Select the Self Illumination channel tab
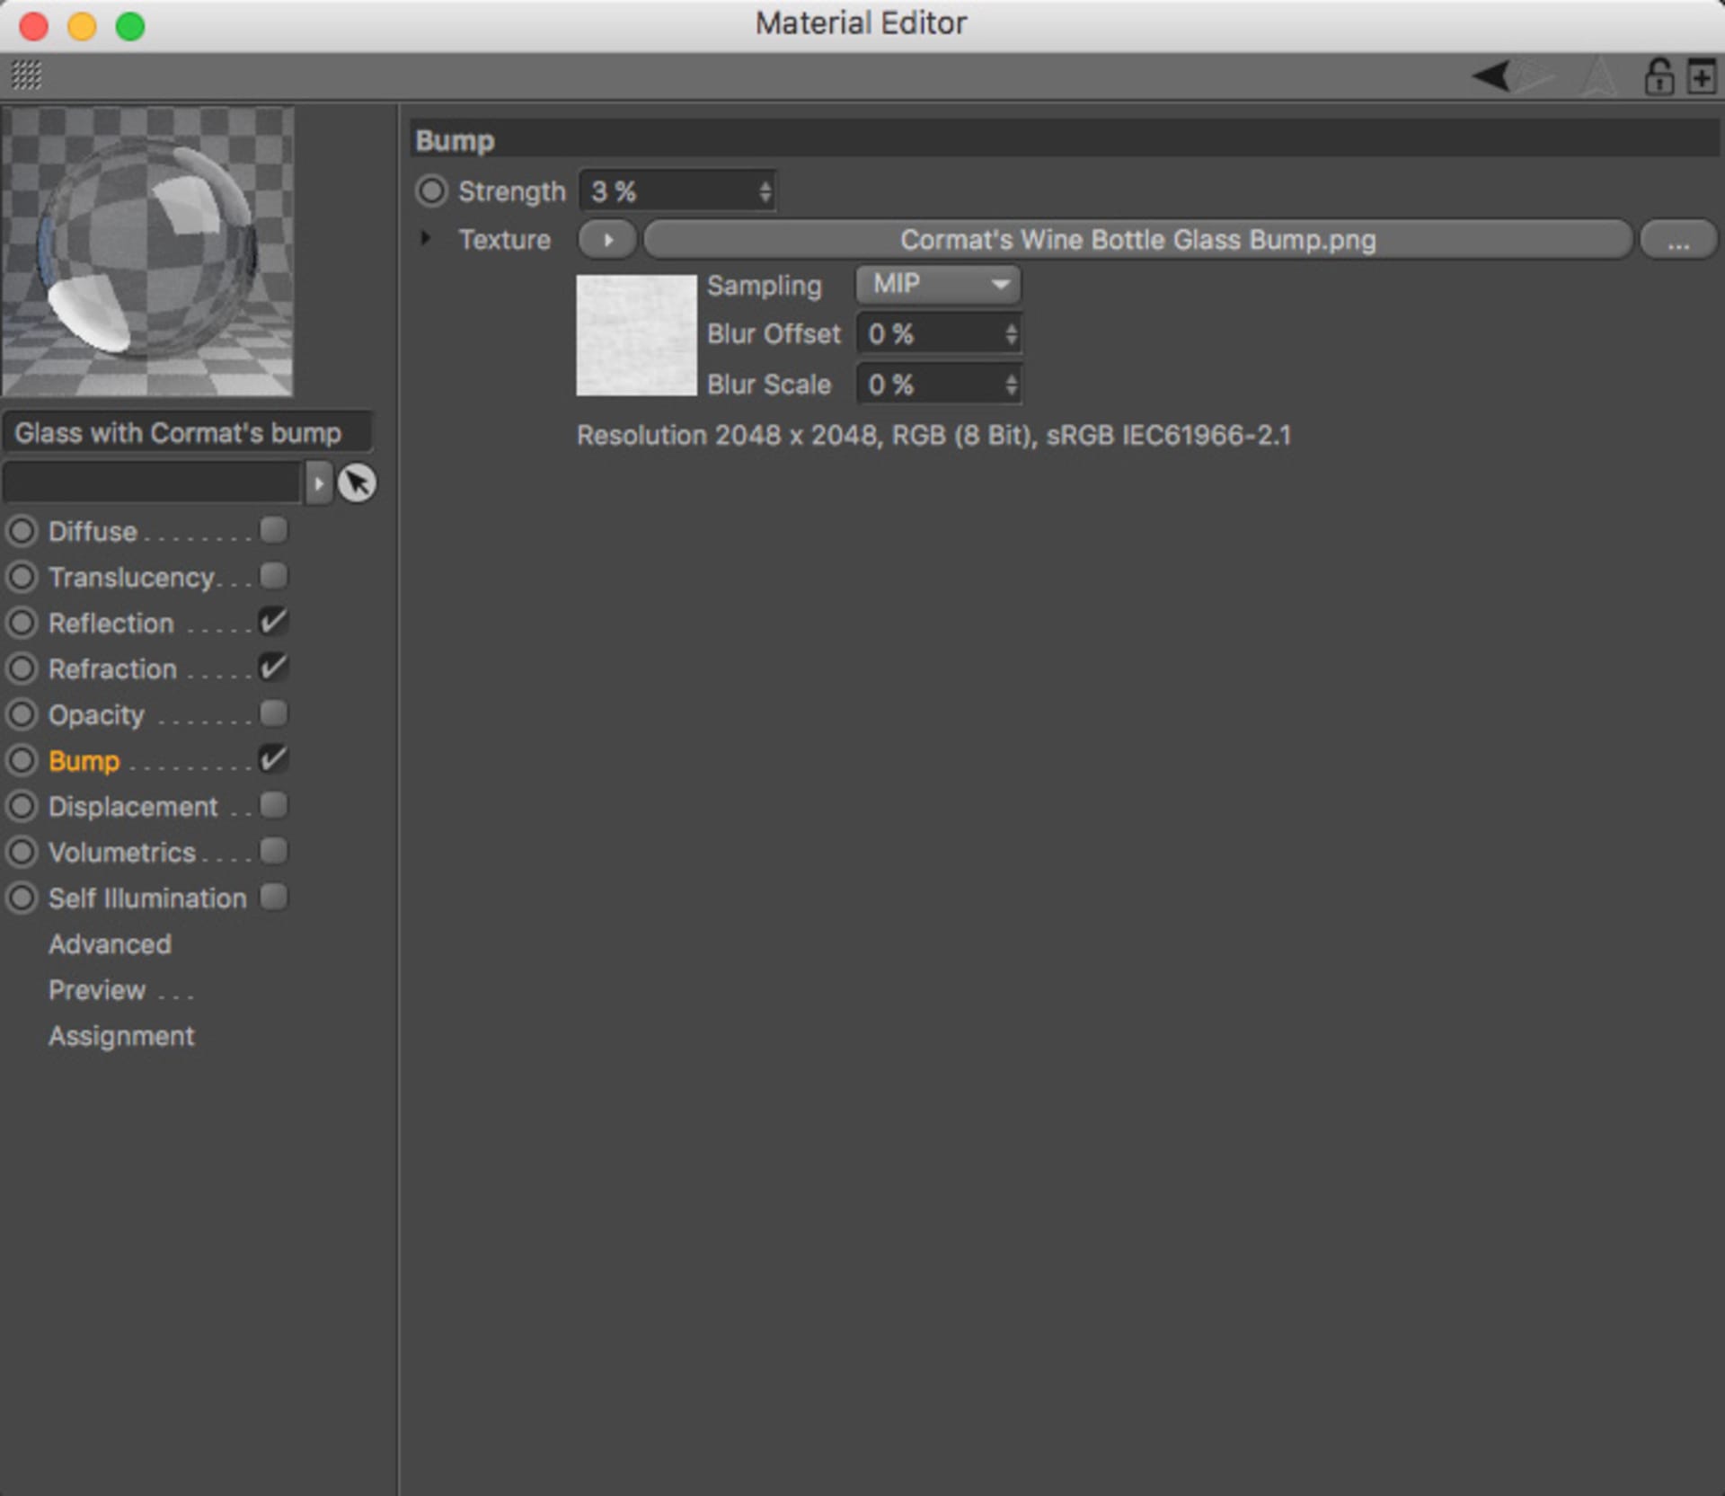 point(147,898)
